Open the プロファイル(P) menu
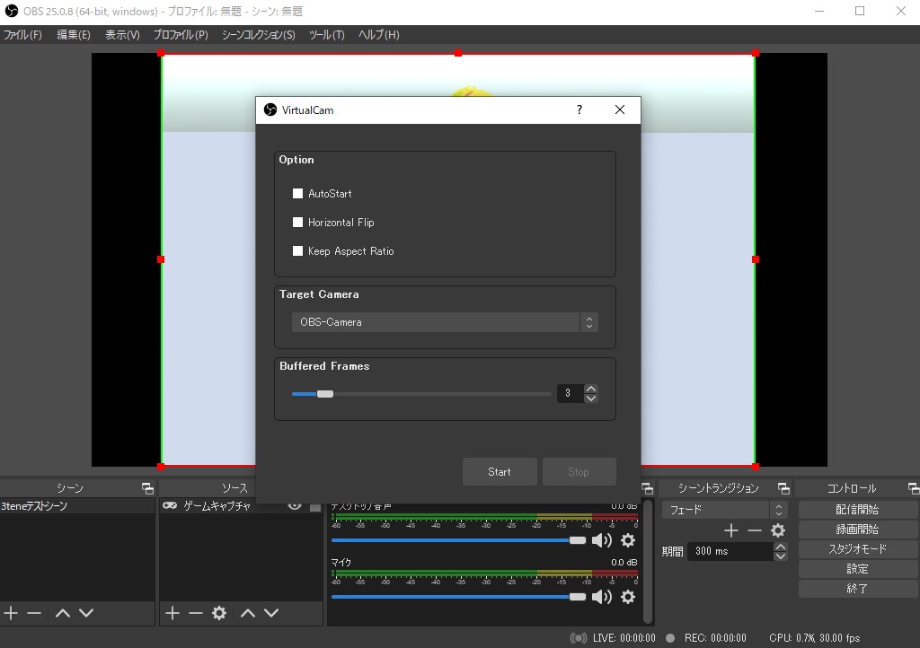The image size is (920, 648). [181, 35]
